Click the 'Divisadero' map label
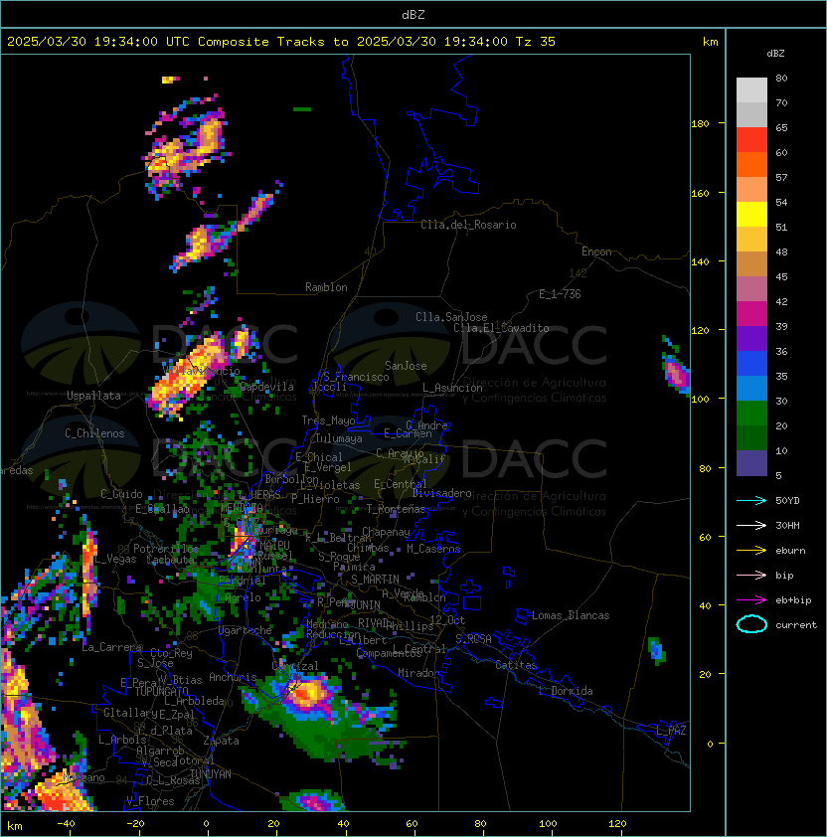827x837 pixels. pos(442,493)
